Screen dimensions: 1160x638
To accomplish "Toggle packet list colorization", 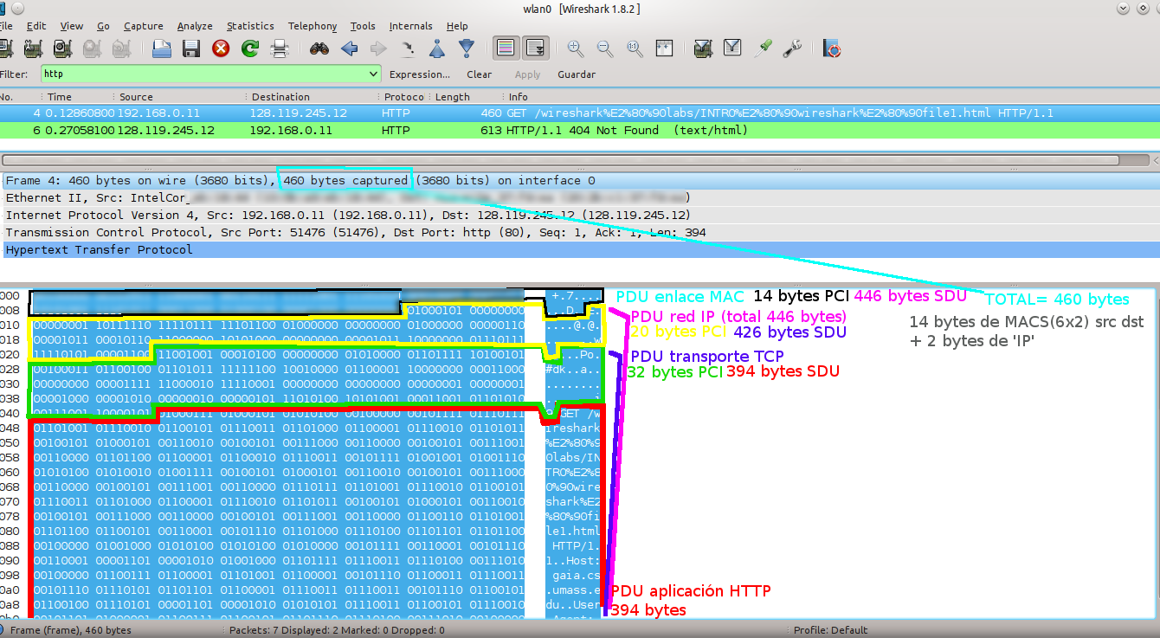I will click(506, 48).
